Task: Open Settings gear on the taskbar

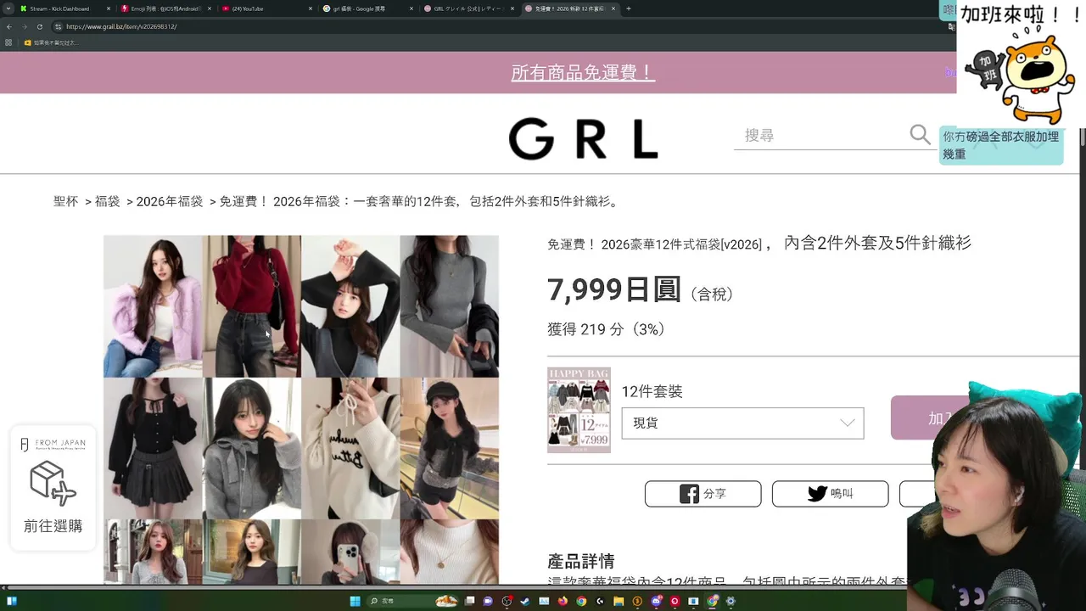Action: (731, 602)
